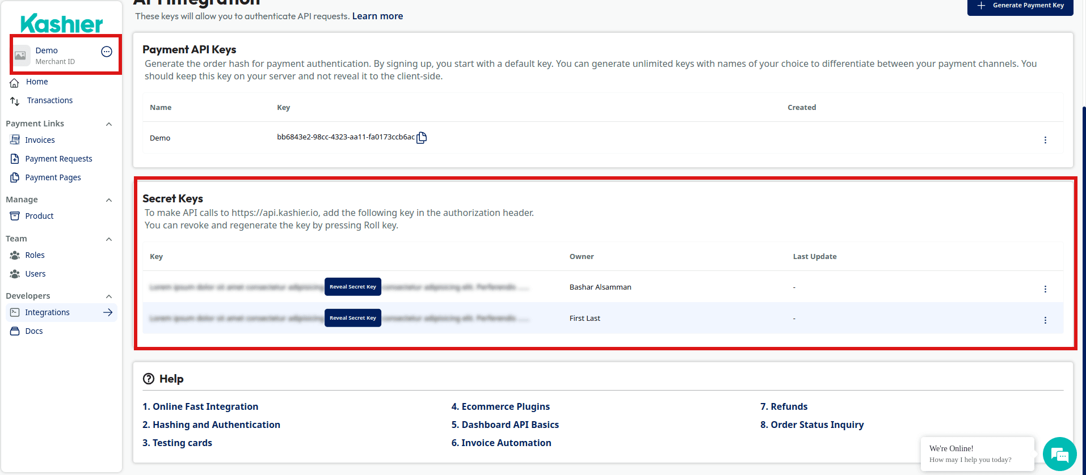Reveal secret key for Bashar Alsamman

pos(353,287)
